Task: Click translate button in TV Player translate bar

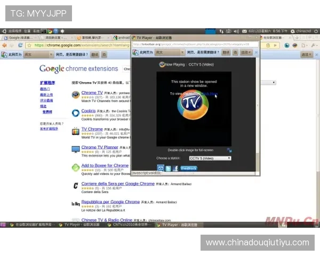Action: (226, 52)
